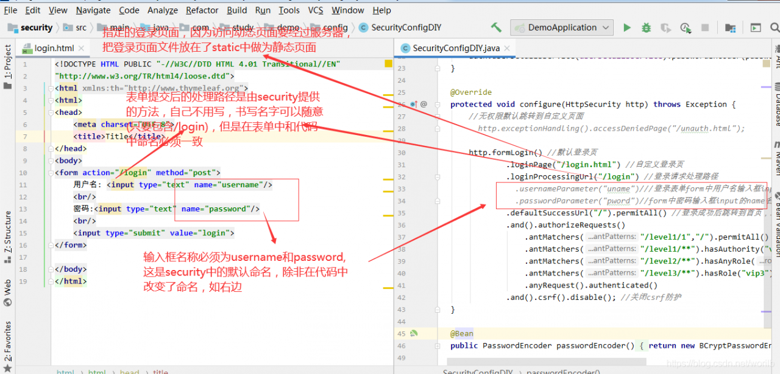Click the yellow inspection indicator in login.html
The image size is (780, 374).
click(388, 63)
